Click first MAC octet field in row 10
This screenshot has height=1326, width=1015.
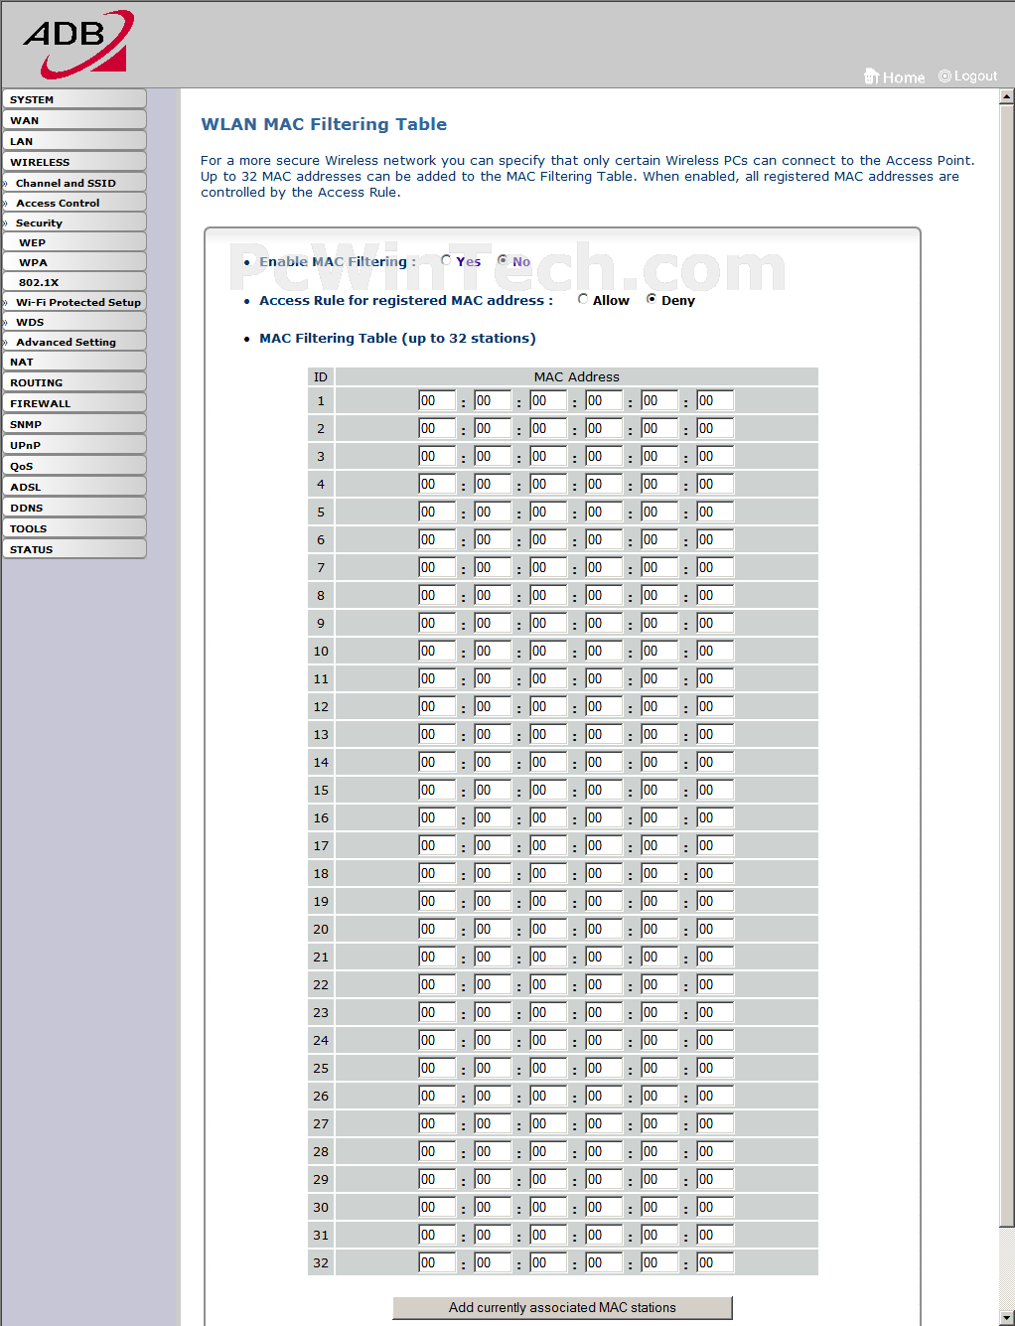click(x=437, y=651)
